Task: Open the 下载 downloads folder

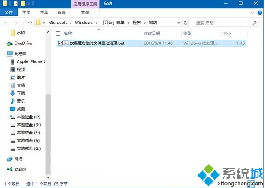Action: (21, 93)
